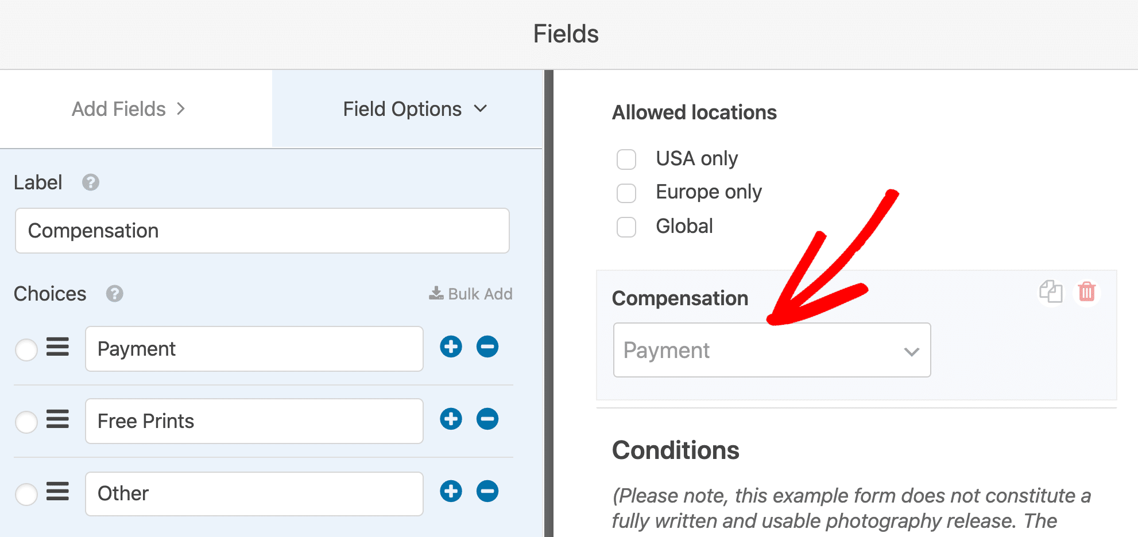Check the USA only checkbox
Viewport: 1138px width, 537px height.
(x=626, y=159)
